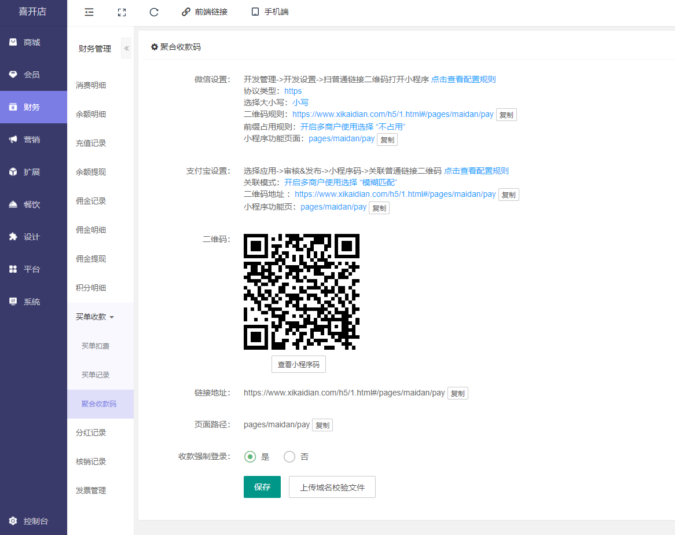This screenshot has width=675, height=535.
Task: Copy the 链接地址 URL
Action: [457, 393]
